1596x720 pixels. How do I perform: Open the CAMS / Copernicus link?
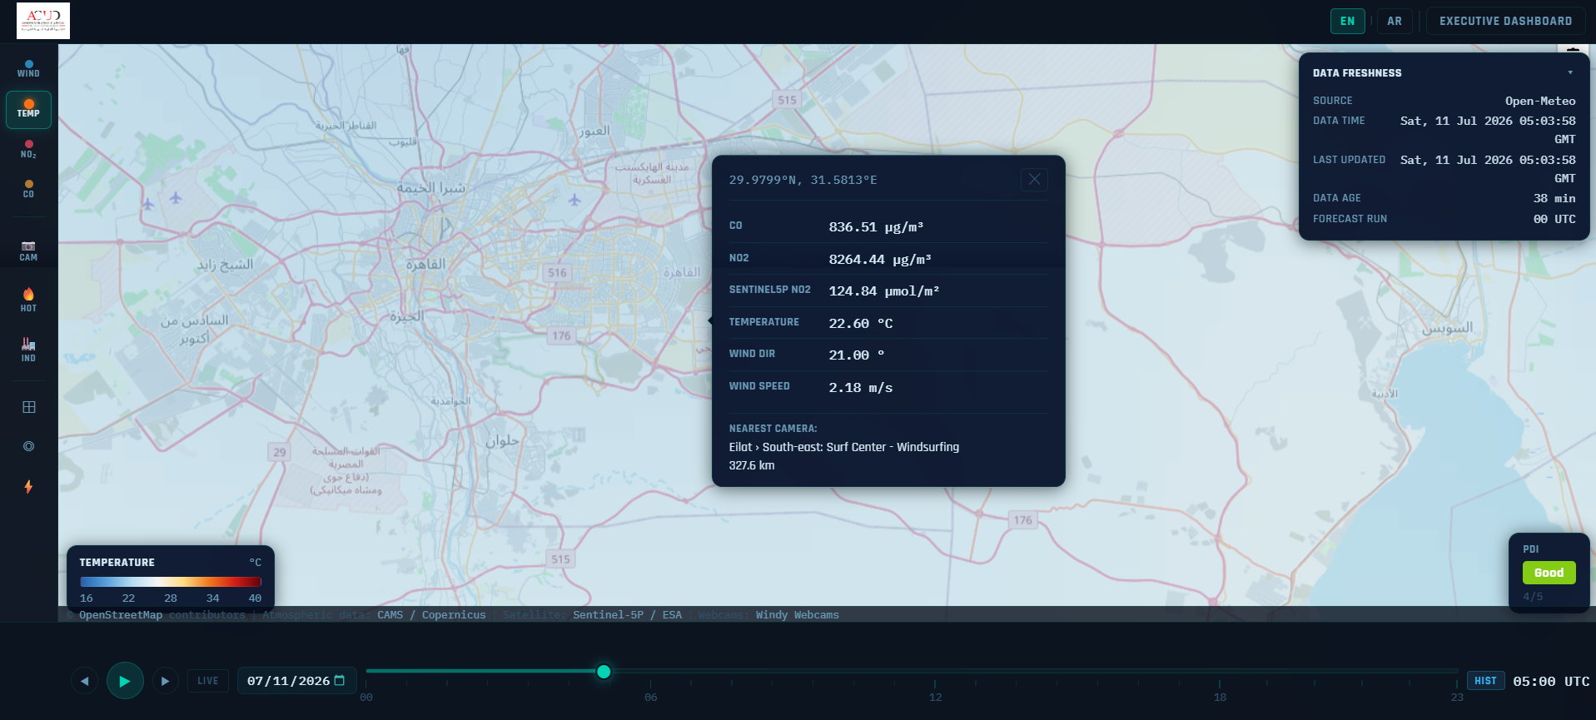431,615
